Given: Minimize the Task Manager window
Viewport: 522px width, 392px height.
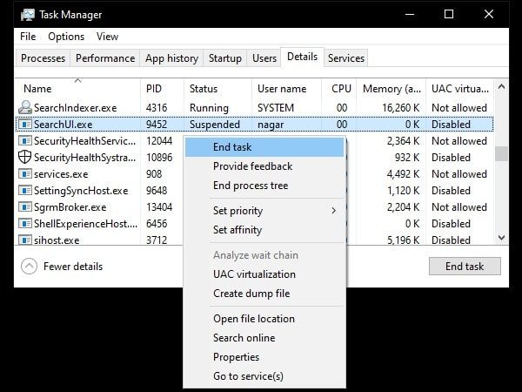Looking at the screenshot, I should [410, 14].
